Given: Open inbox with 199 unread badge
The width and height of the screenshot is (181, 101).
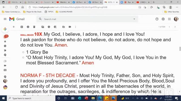Looking at the screenshot, I should pyautogui.click(x=6, y=36).
